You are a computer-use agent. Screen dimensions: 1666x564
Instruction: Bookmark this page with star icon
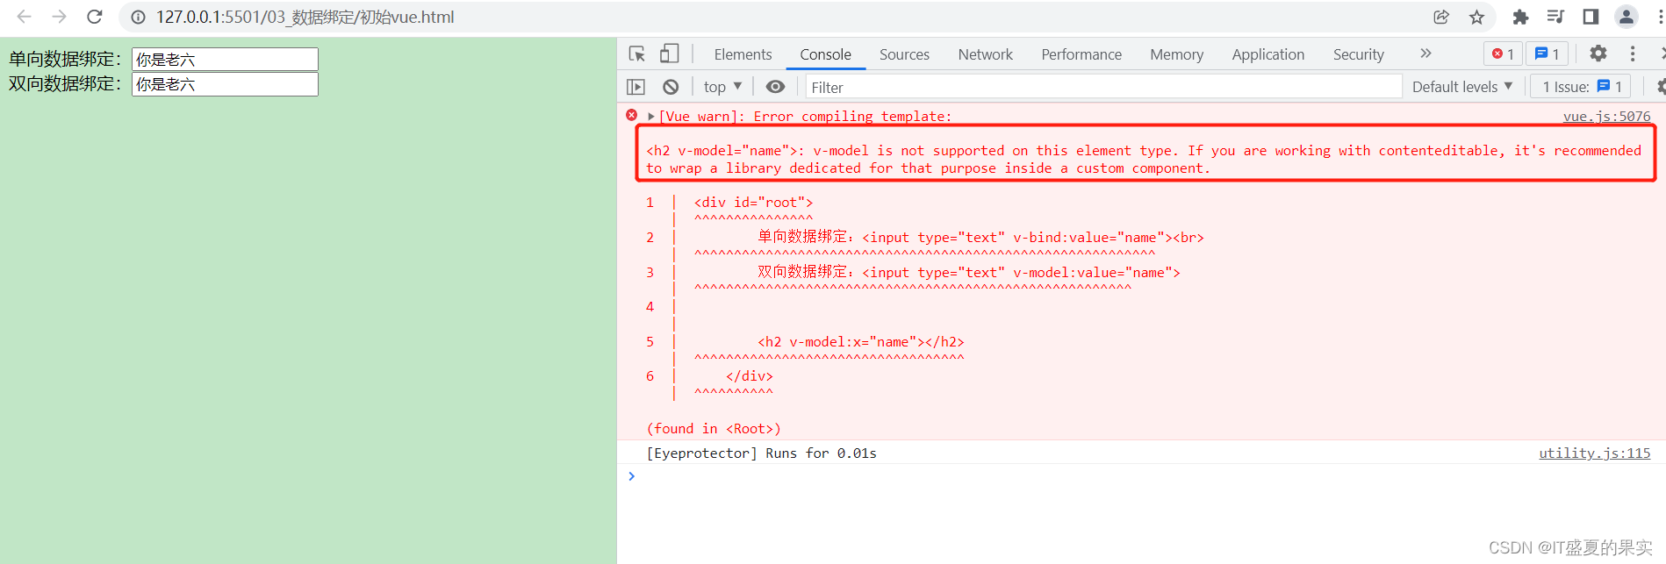pos(1477,17)
